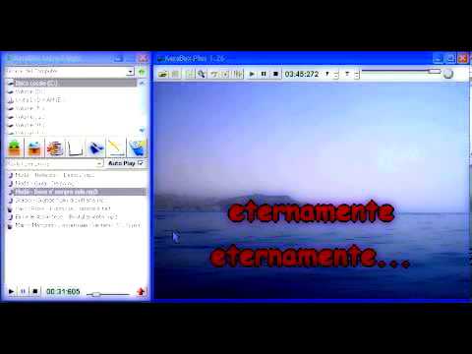
Task: Stop playback in the KaraBox Plus toolbar
Action: [x=275, y=74]
